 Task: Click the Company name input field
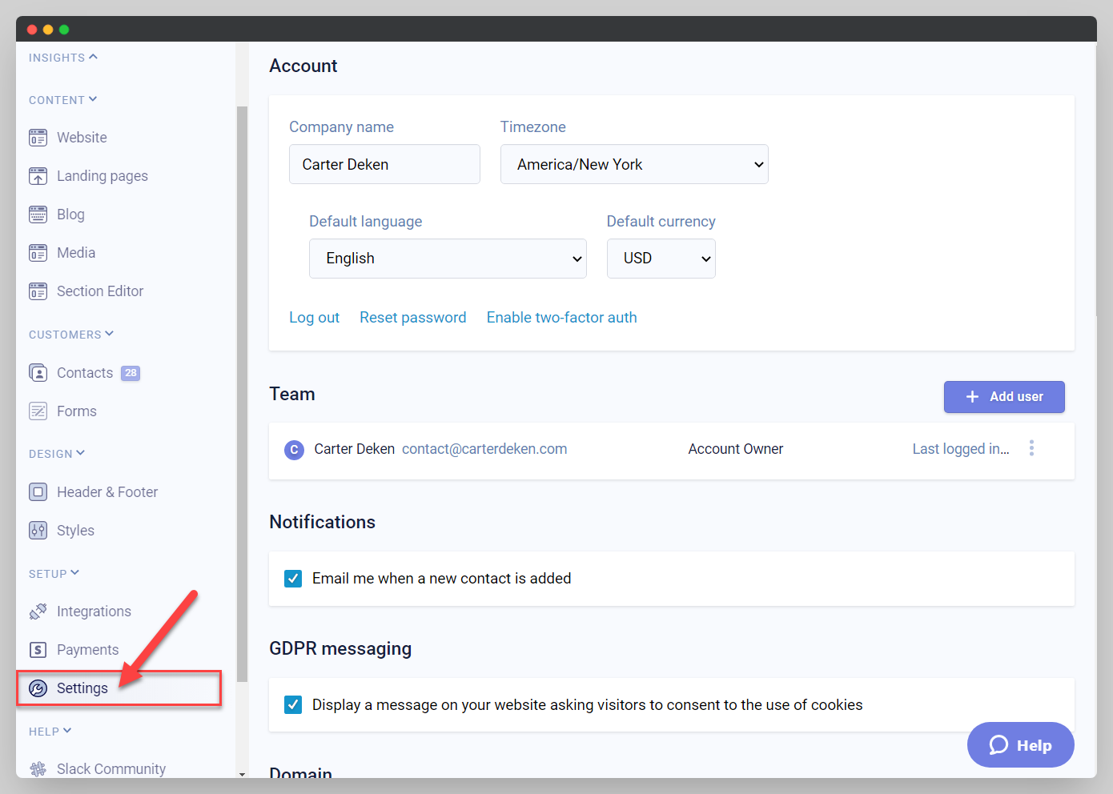[384, 164]
